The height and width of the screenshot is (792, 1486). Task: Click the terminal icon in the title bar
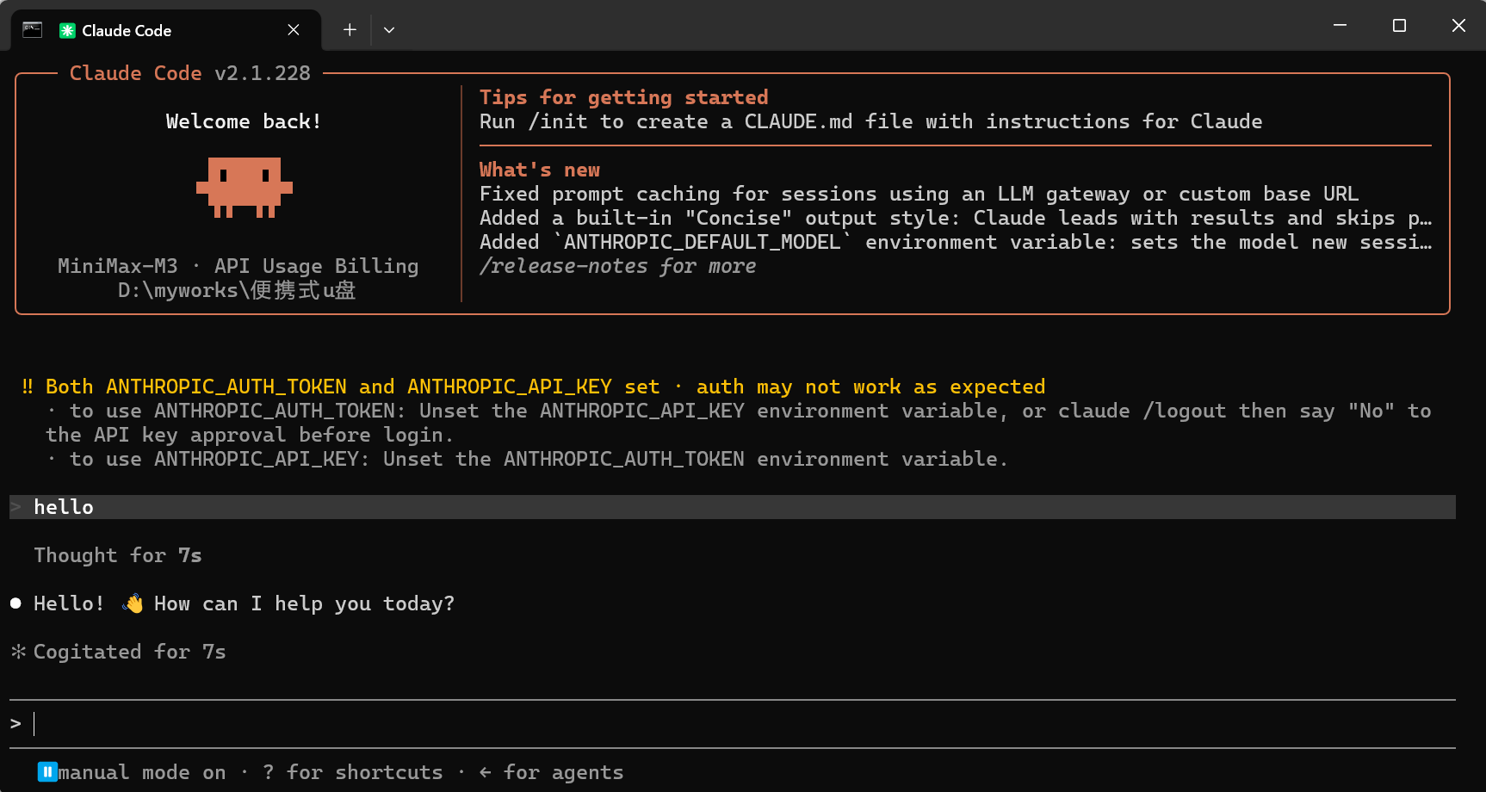(x=33, y=30)
